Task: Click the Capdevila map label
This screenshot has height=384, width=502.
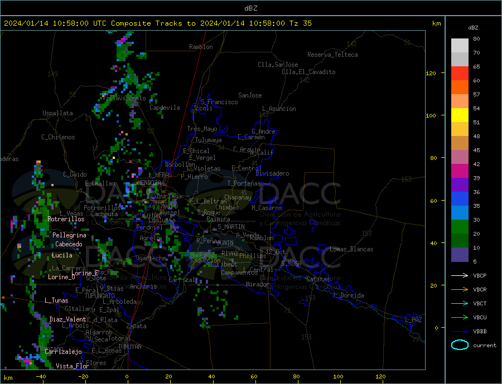Action: (x=165, y=108)
